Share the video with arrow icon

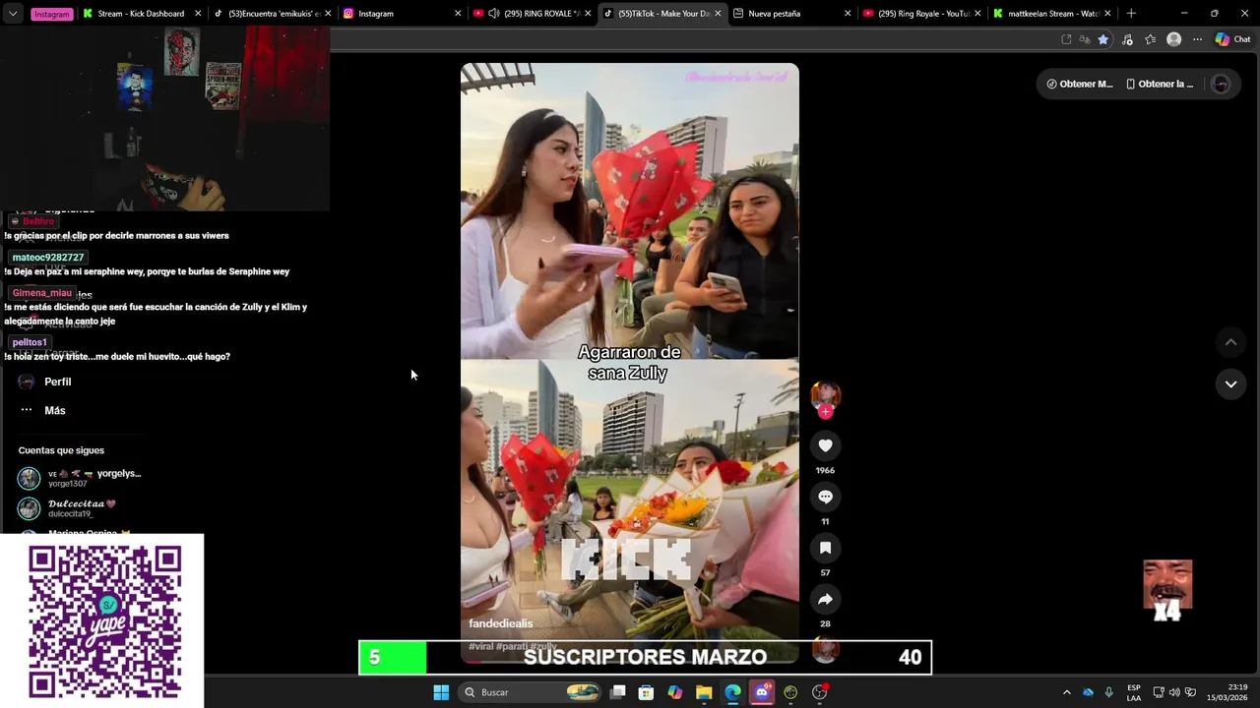(x=825, y=599)
